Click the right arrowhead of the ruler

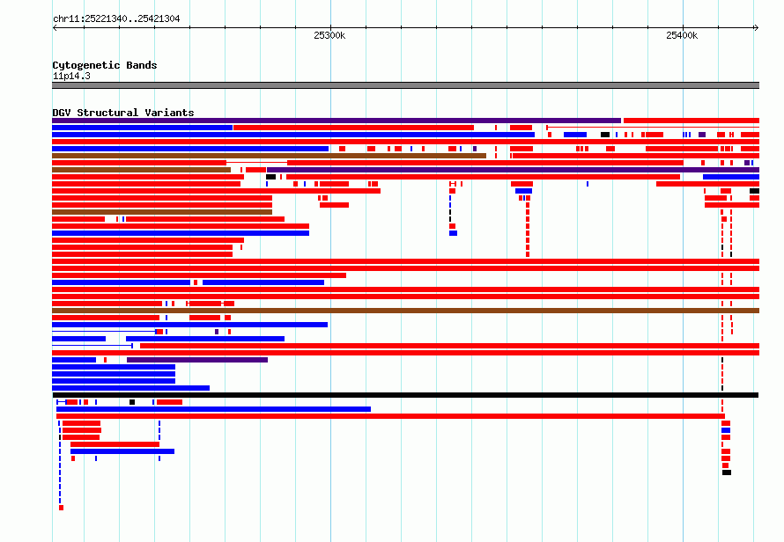coord(756,28)
